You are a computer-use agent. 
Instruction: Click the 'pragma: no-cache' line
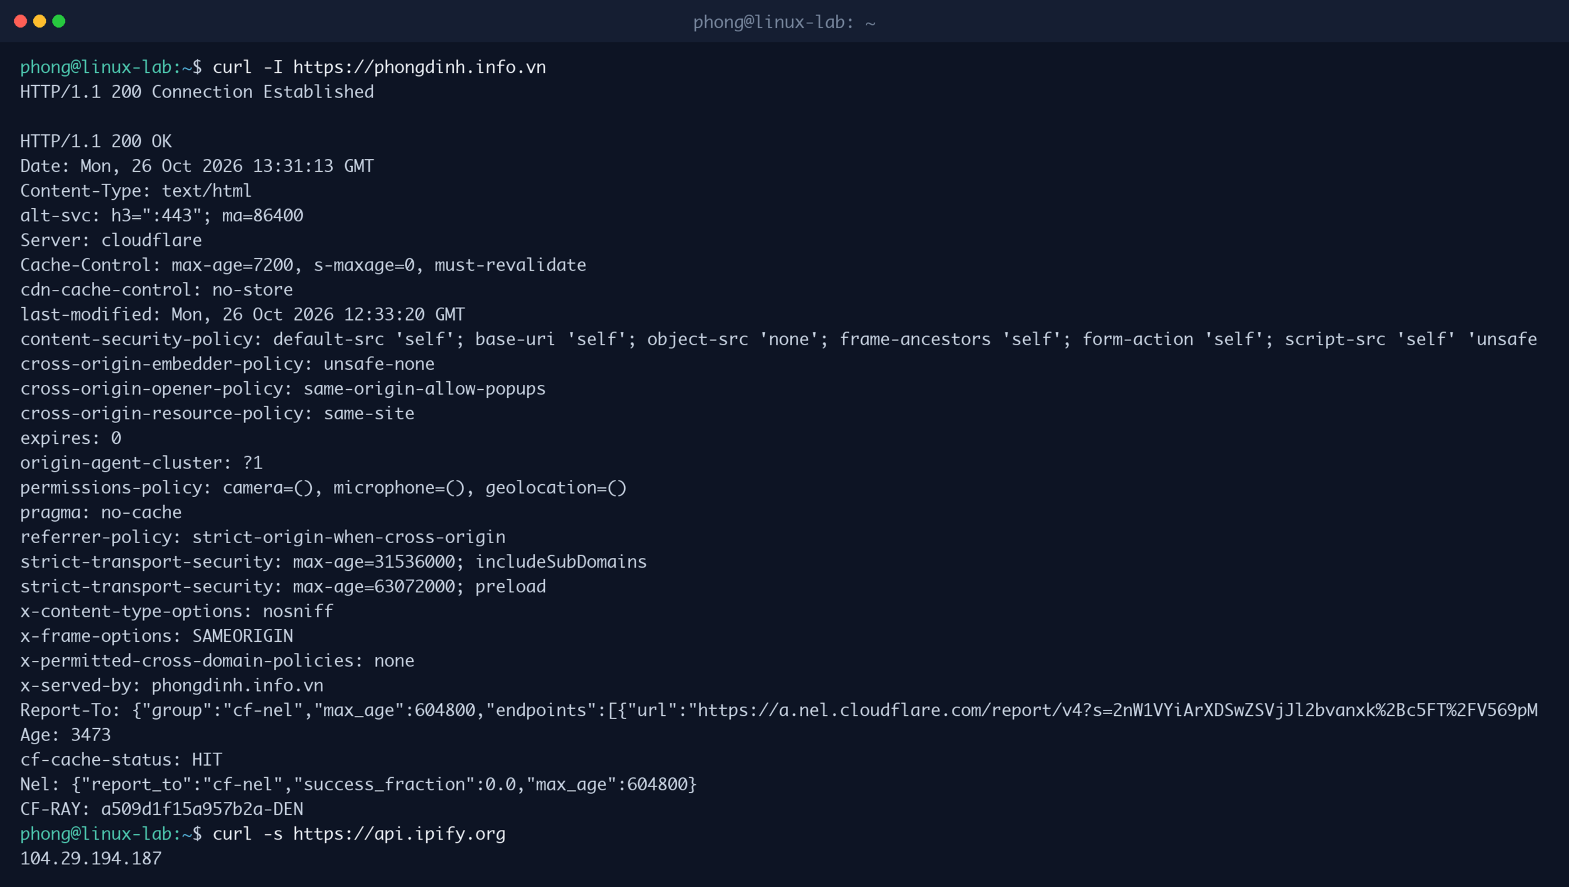point(101,512)
